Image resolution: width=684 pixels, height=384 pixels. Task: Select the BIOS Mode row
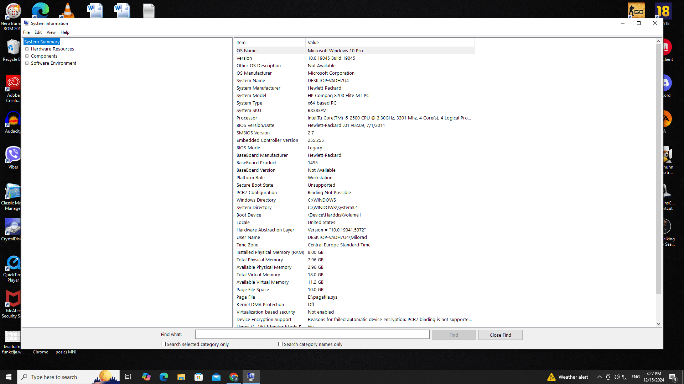(x=355, y=148)
